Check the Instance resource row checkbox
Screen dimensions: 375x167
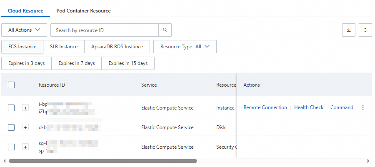point(11,108)
